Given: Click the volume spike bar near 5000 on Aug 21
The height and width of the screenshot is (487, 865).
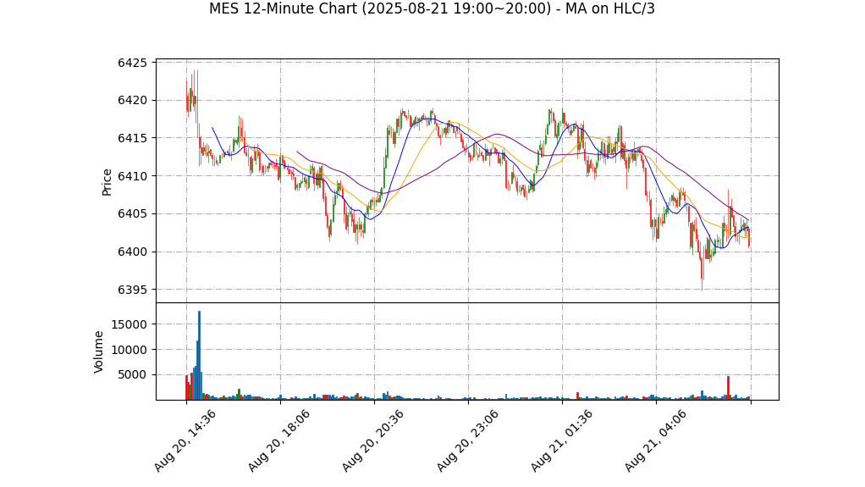Looking at the screenshot, I should tap(728, 388).
